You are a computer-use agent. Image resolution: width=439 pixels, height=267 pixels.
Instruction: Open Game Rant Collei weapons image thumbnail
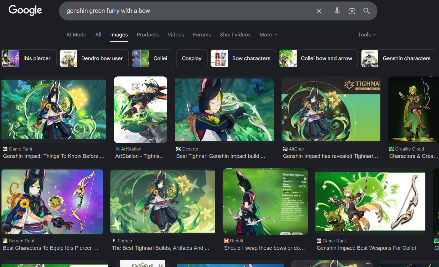[370, 202]
